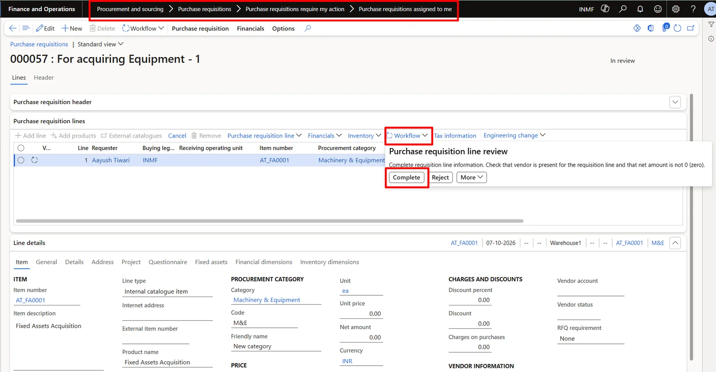
Task: Expand Purchase requisition header section
Action: point(675,102)
